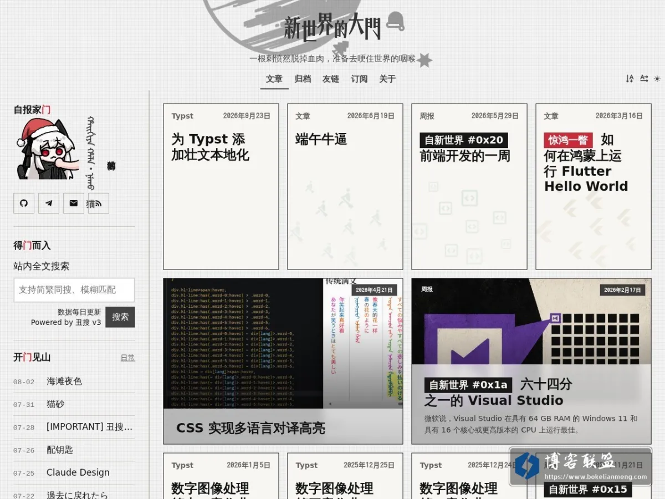Click the 周报 tag on Visual Studio card
The width and height of the screenshot is (665, 499).
[x=427, y=289]
